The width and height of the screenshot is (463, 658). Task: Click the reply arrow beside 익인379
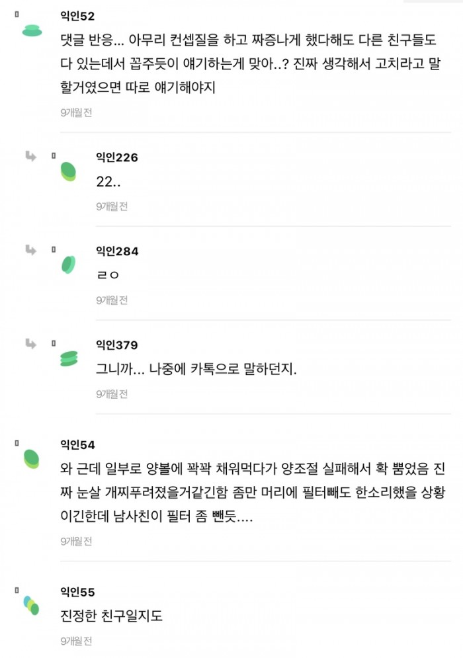[x=30, y=344]
